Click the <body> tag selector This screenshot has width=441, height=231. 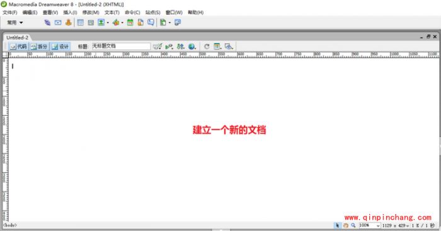coord(10,225)
